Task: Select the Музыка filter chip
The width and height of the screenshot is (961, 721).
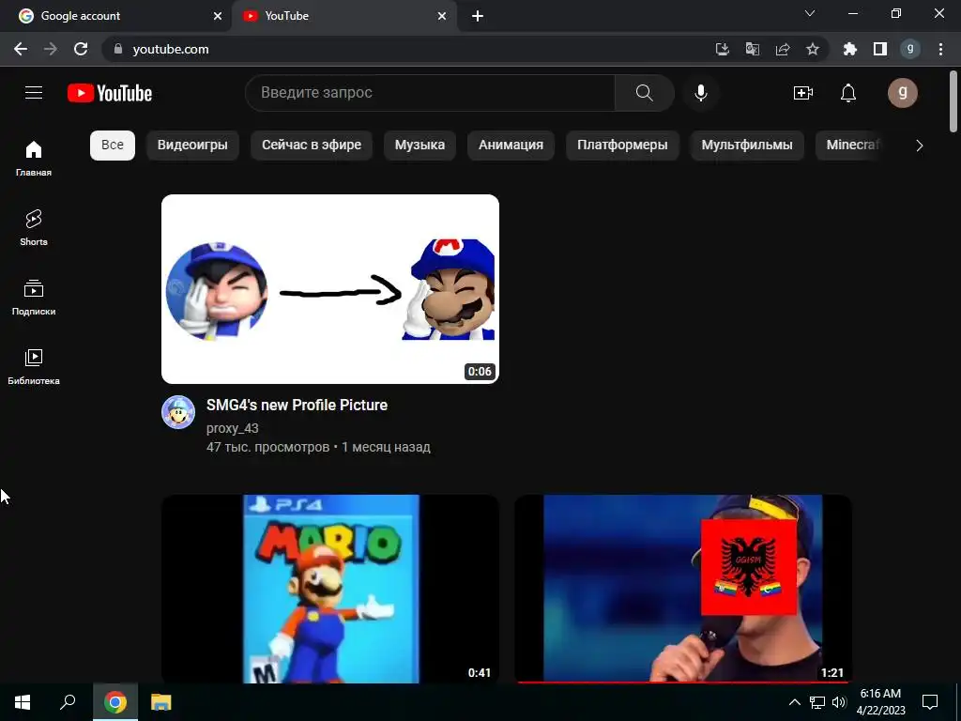Action: (419, 146)
